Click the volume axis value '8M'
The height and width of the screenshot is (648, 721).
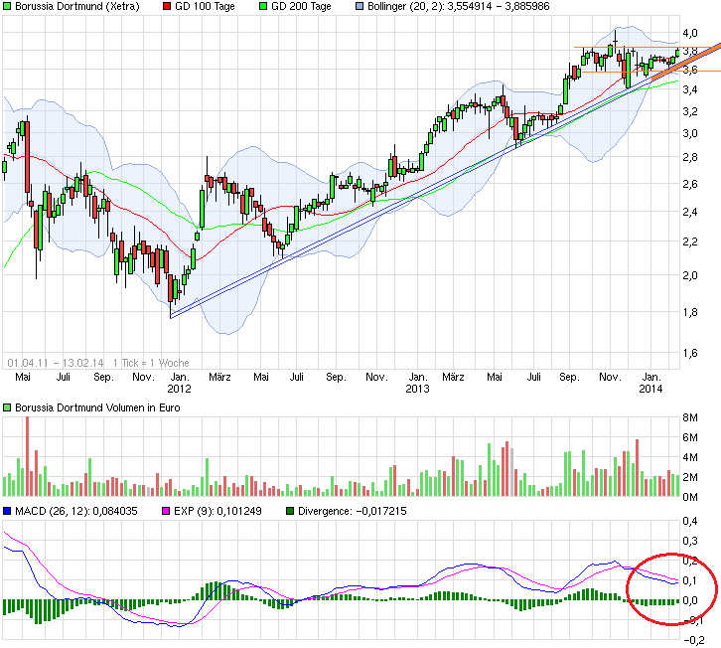690,417
